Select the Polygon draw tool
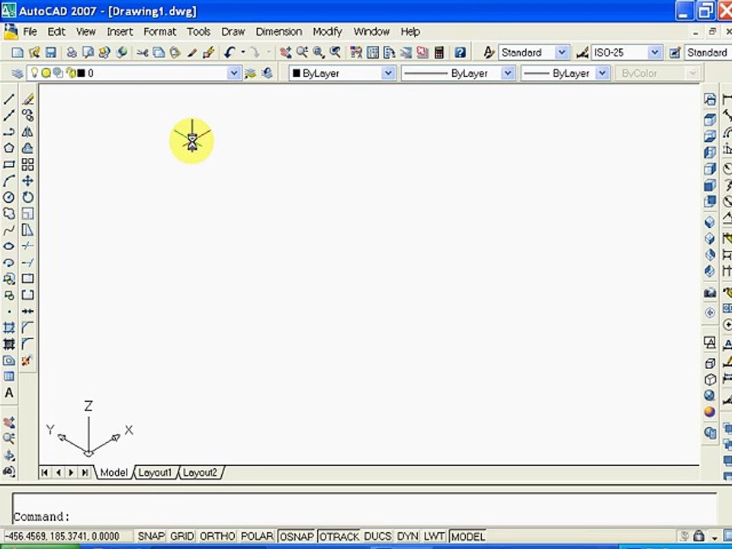This screenshot has height=549, width=732. (x=9, y=148)
